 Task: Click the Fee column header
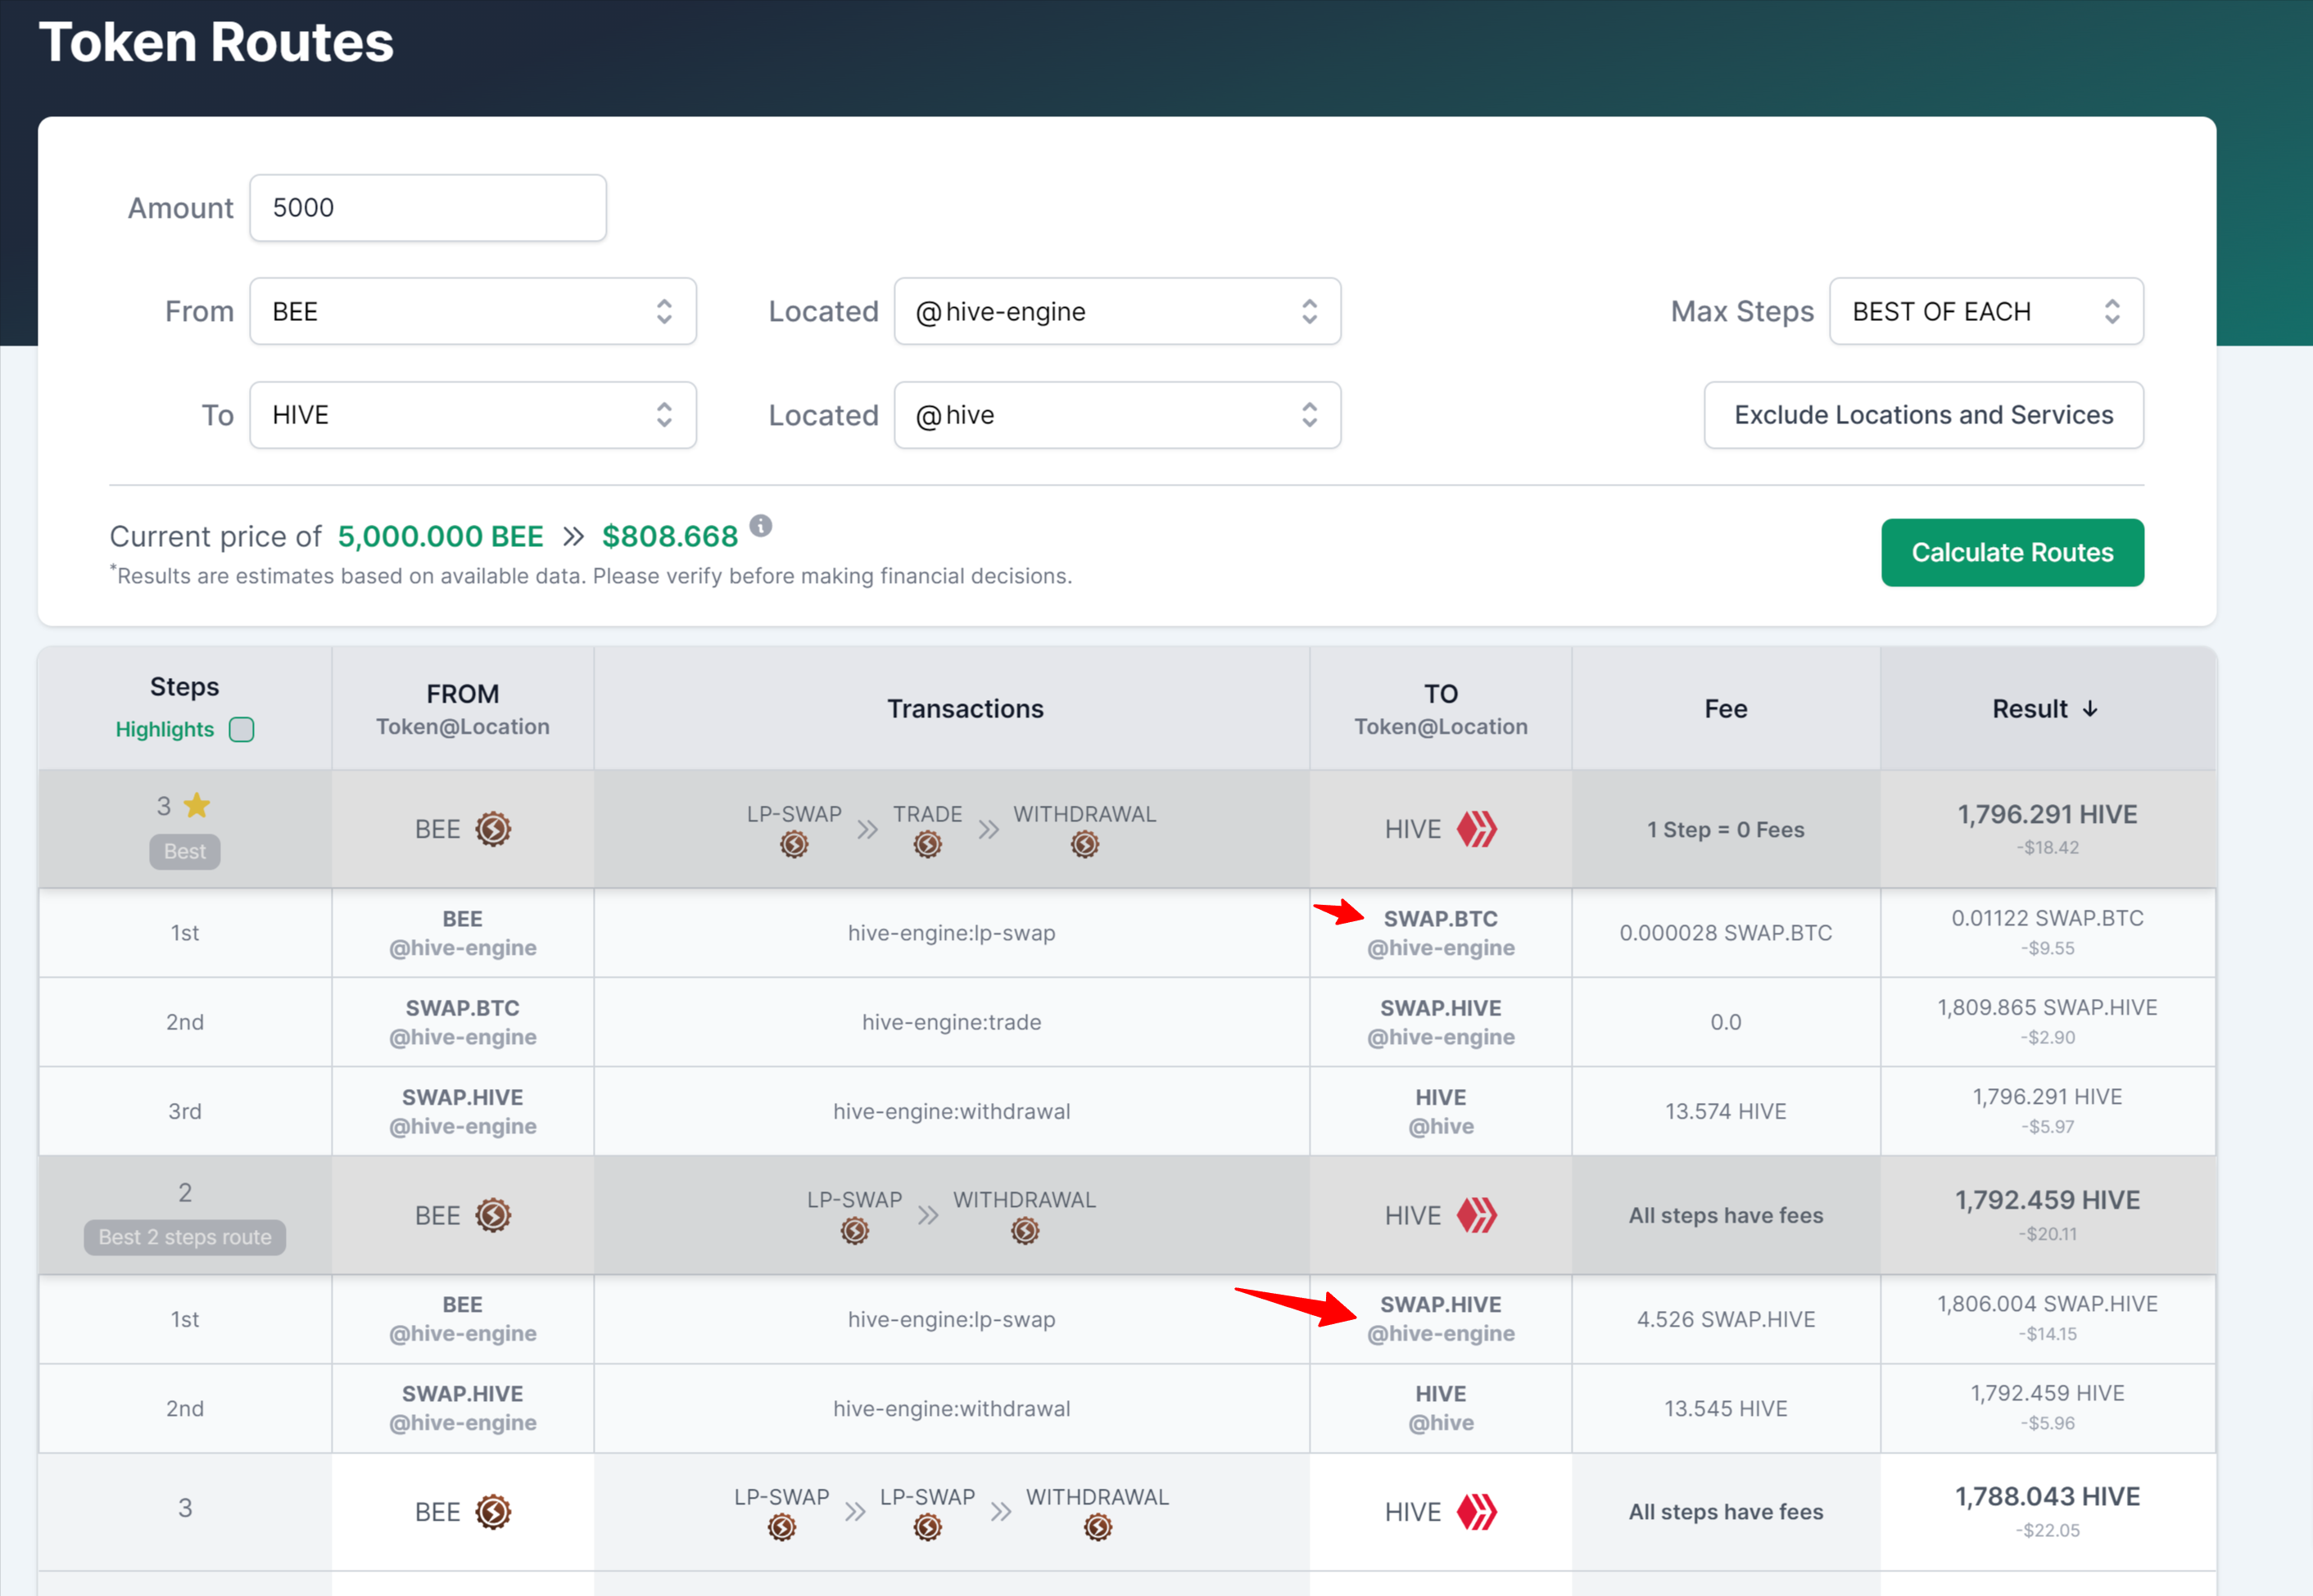1725,709
